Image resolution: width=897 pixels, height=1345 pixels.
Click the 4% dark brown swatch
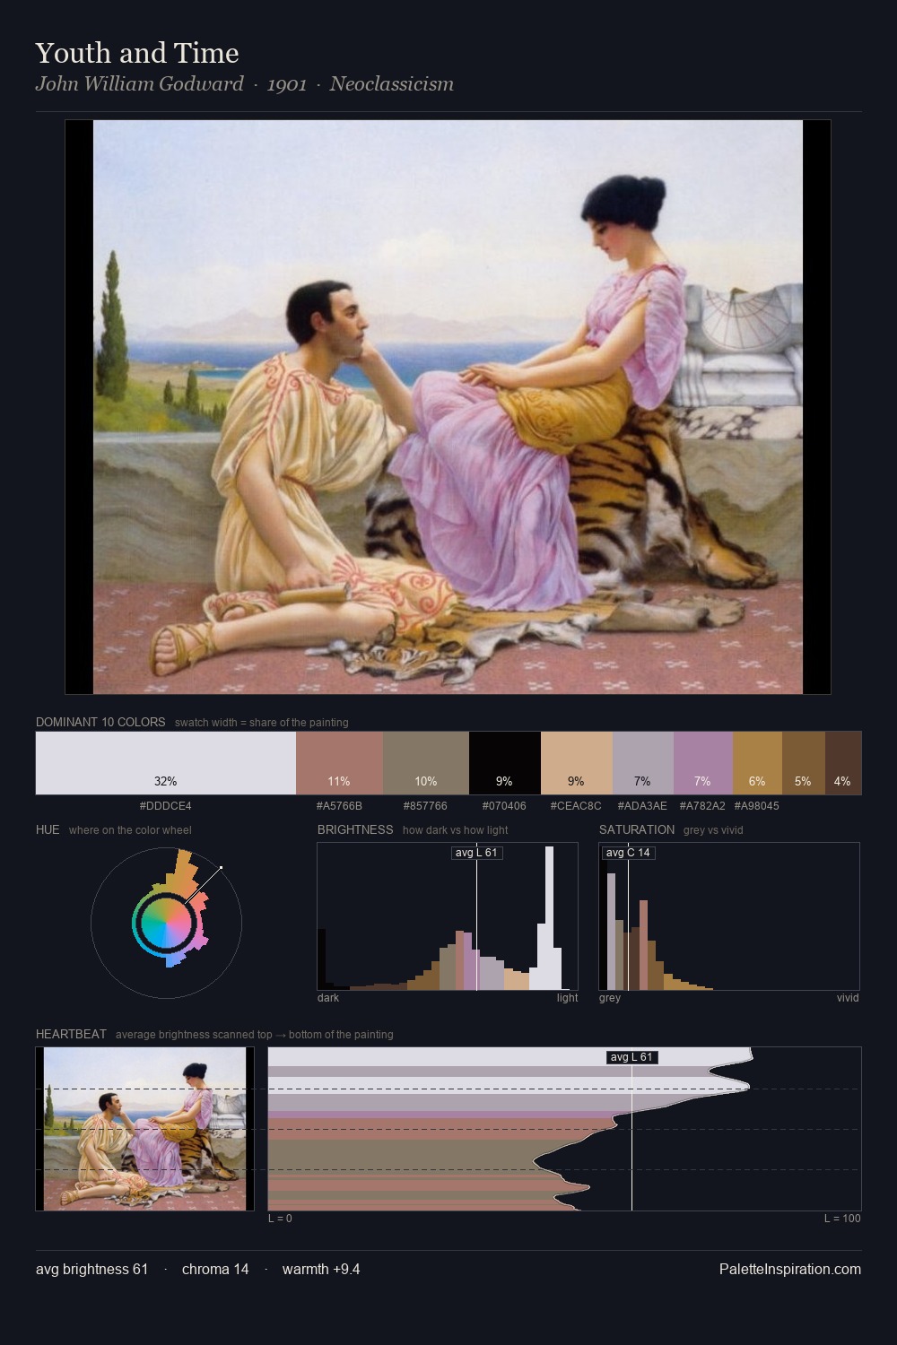[843, 763]
